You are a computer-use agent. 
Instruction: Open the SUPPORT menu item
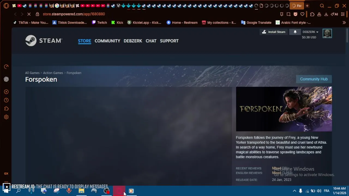click(169, 41)
